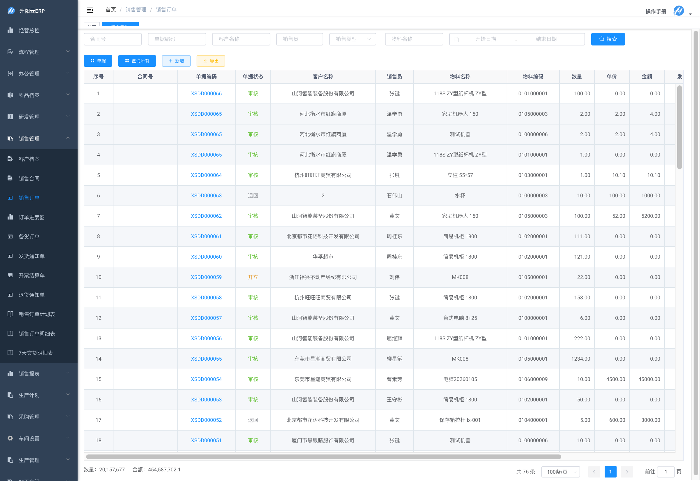Screen dimensions: 700x481
Task: Click the user avatar logo icon
Action: click(679, 11)
